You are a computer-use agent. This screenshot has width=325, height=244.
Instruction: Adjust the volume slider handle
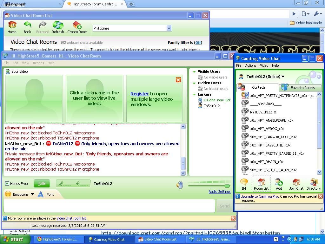coord(227,186)
